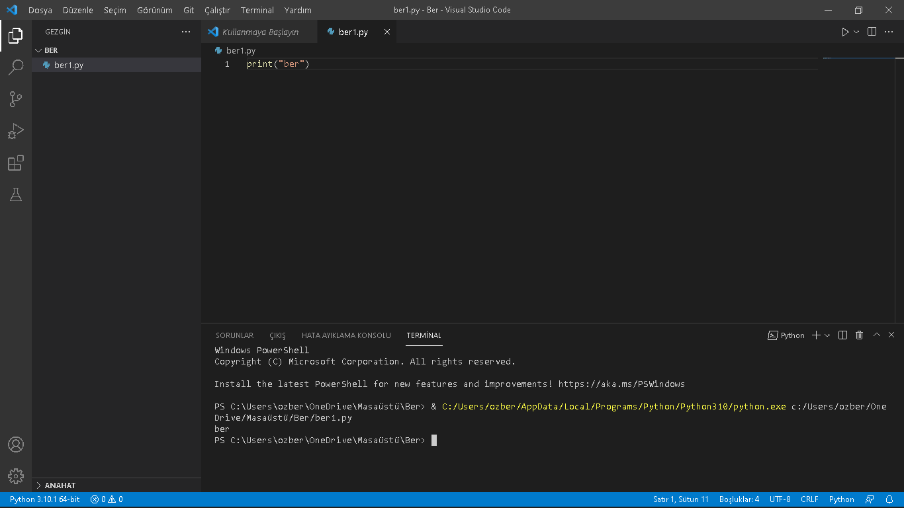Viewport: 904px width, 508px height.
Task: Open the Manage gear settings icon
Action: [16, 476]
